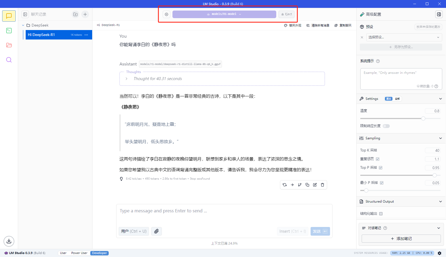Toggle limit response length switch
This screenshot has height=257, width=446.
pyautogui.click(x=386, y=126)
